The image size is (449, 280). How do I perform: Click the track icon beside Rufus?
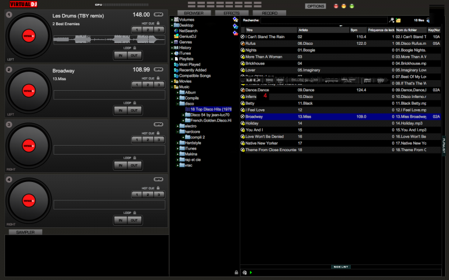242,43
